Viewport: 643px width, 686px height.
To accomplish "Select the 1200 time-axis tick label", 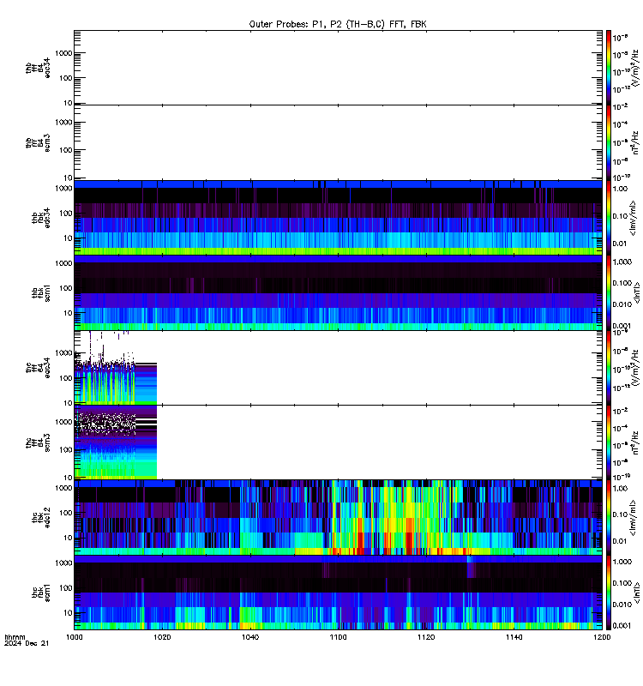I will pyautogui.click(x=602, y=637).
